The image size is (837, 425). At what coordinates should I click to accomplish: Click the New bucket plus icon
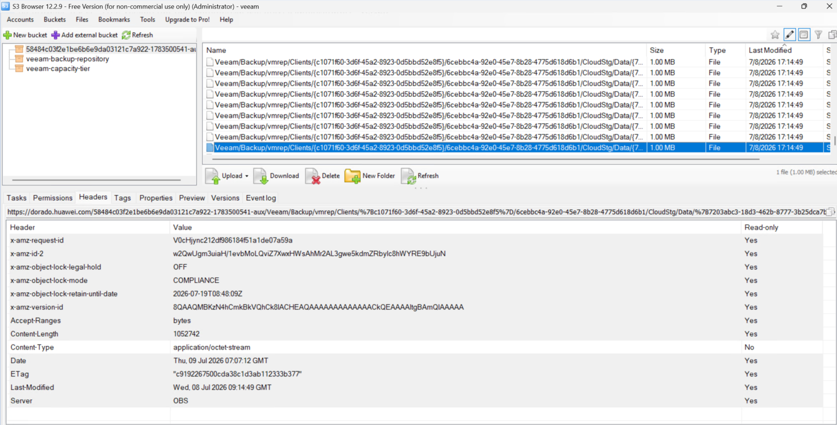(x=7, y=35)
